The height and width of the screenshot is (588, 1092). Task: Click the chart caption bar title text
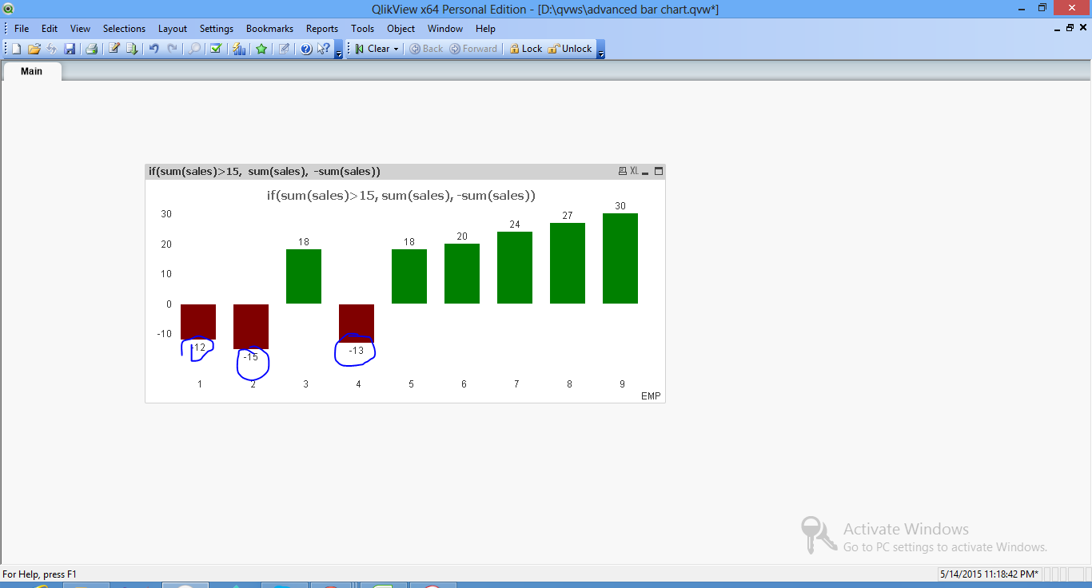coord(265,171)
